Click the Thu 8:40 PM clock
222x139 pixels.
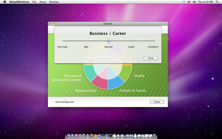coord(205,2)
